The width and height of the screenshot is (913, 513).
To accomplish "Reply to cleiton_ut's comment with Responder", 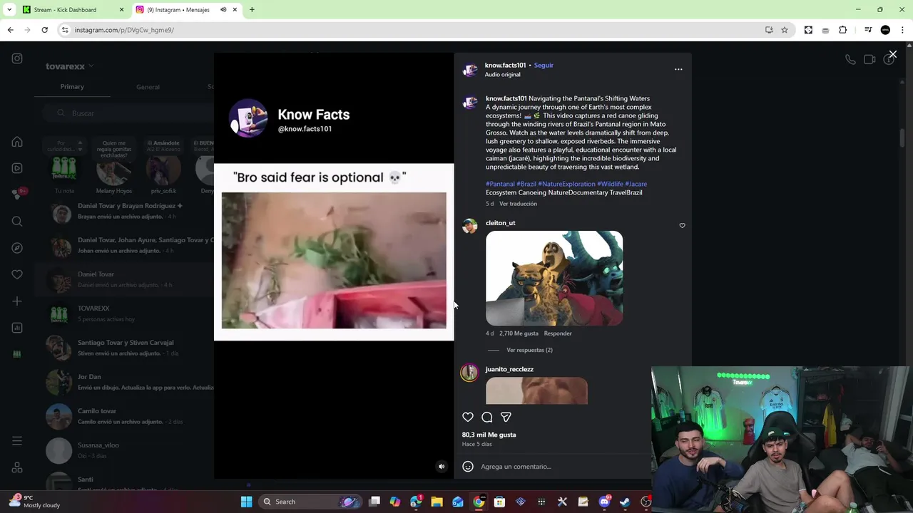I will point(558,333).
